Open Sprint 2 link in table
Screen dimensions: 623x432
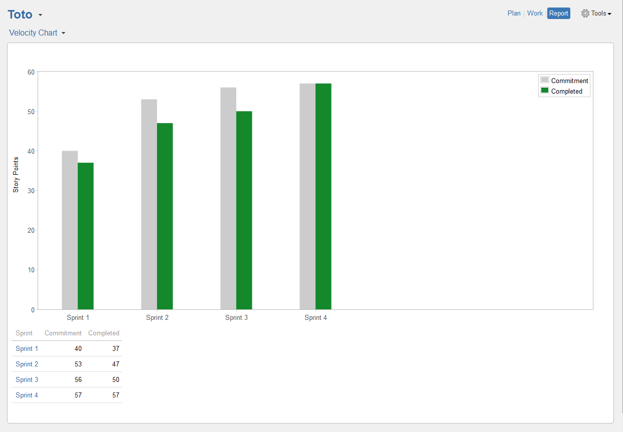click(x=27, y=364)
